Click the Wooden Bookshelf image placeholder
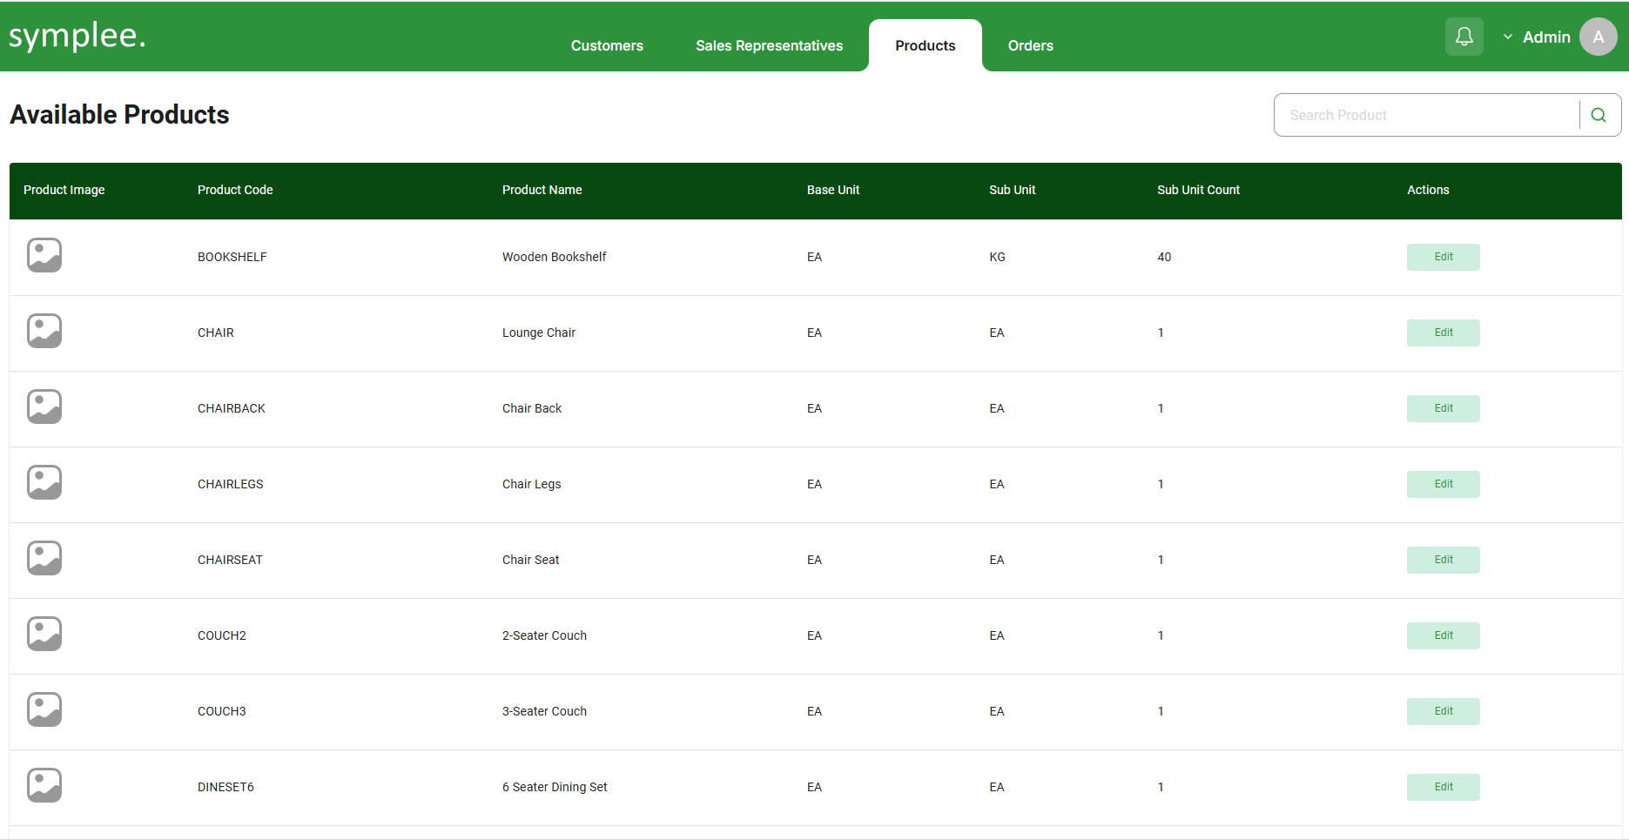 [x=44, y=256]
